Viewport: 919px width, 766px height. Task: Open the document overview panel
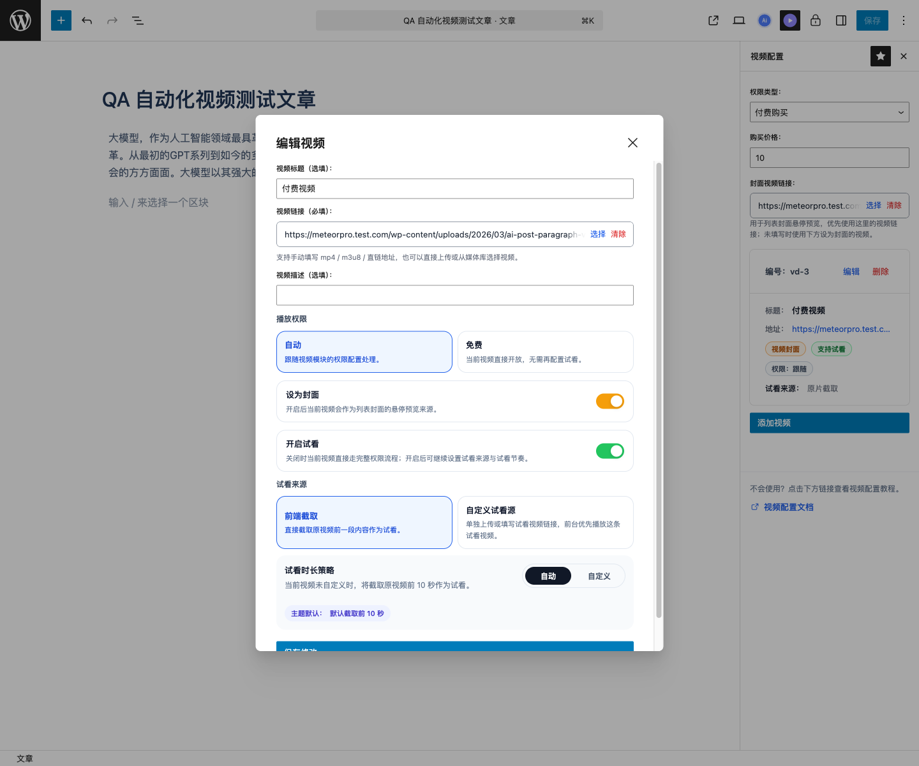[x=138, y=20]
